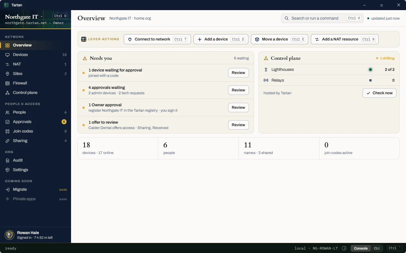Switch to Console mode in status bar
The image size is (406, 253).
pyautogui.click(x=361, y=248)
